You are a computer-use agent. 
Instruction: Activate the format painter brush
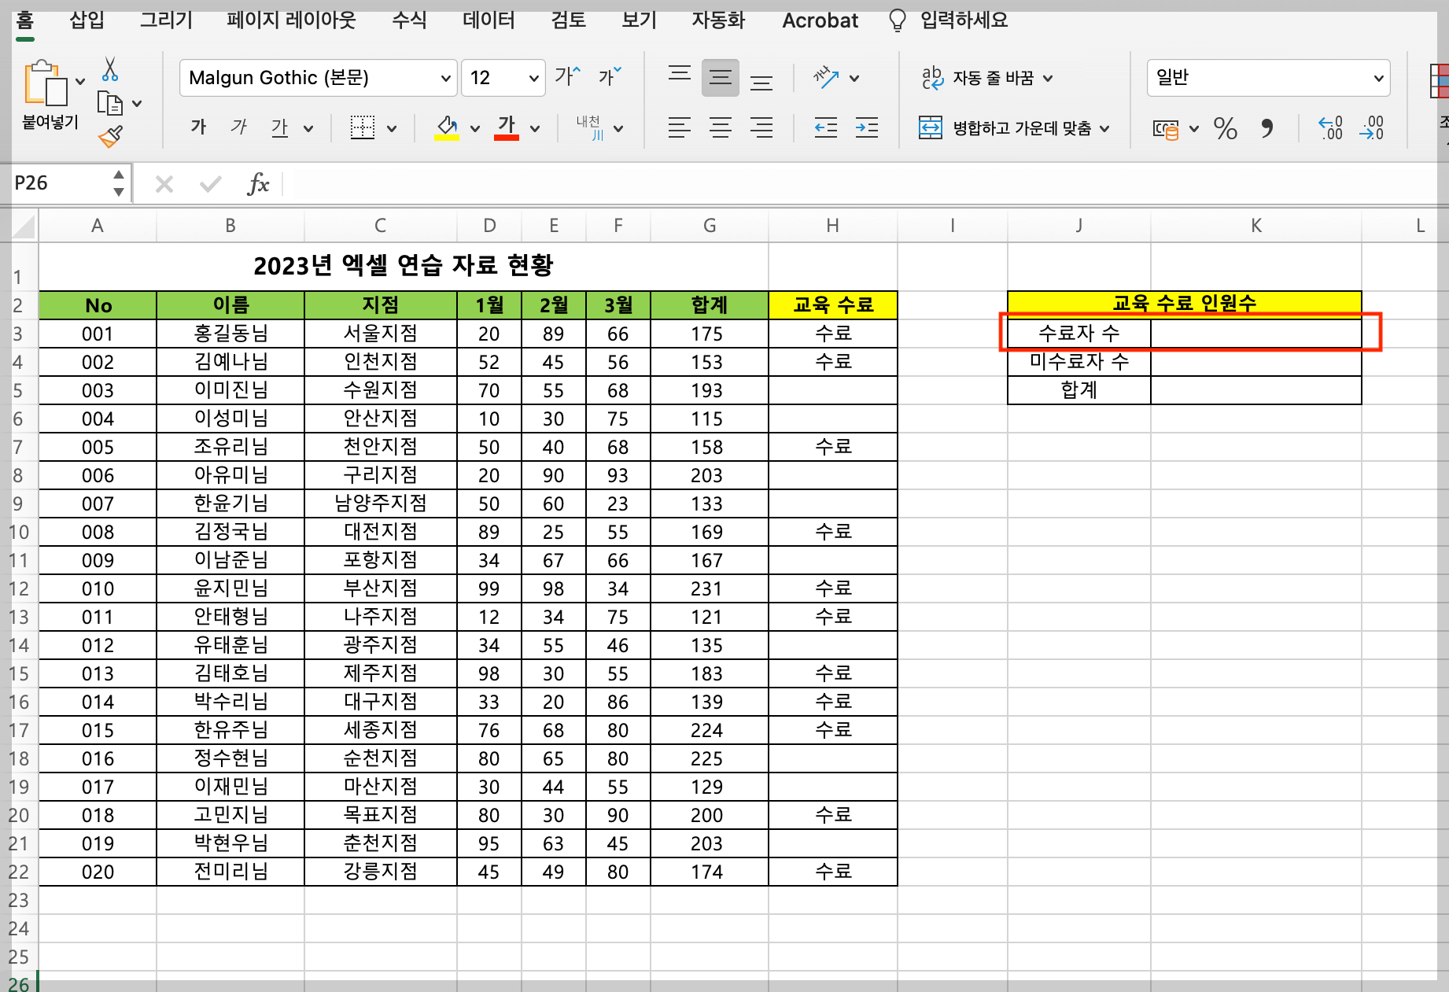109,135
